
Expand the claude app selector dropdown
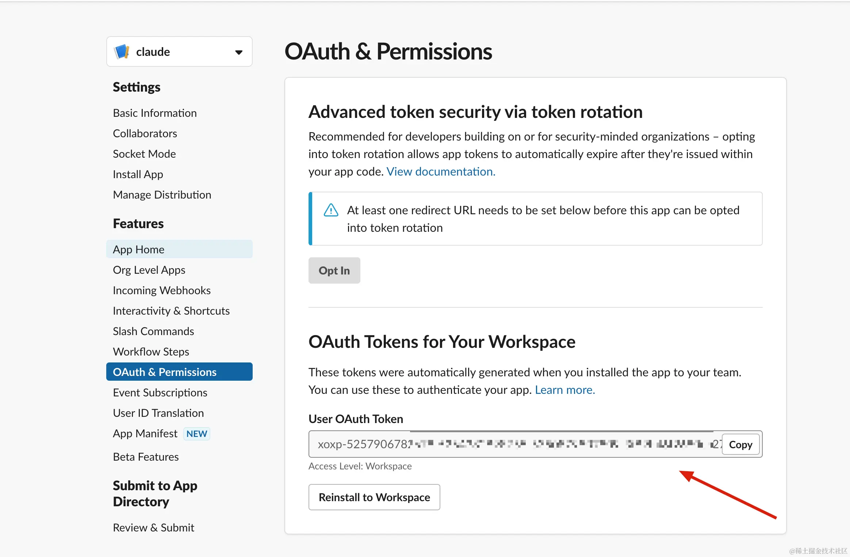tap(239, 52)
